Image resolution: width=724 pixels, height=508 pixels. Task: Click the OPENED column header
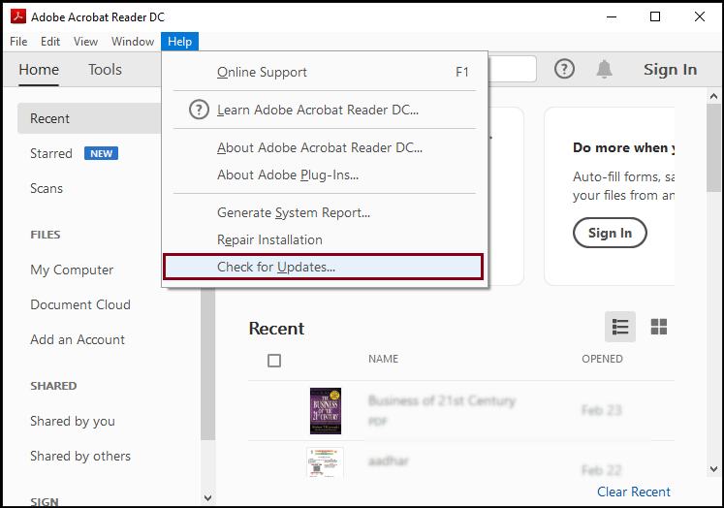tap(602, 359)
